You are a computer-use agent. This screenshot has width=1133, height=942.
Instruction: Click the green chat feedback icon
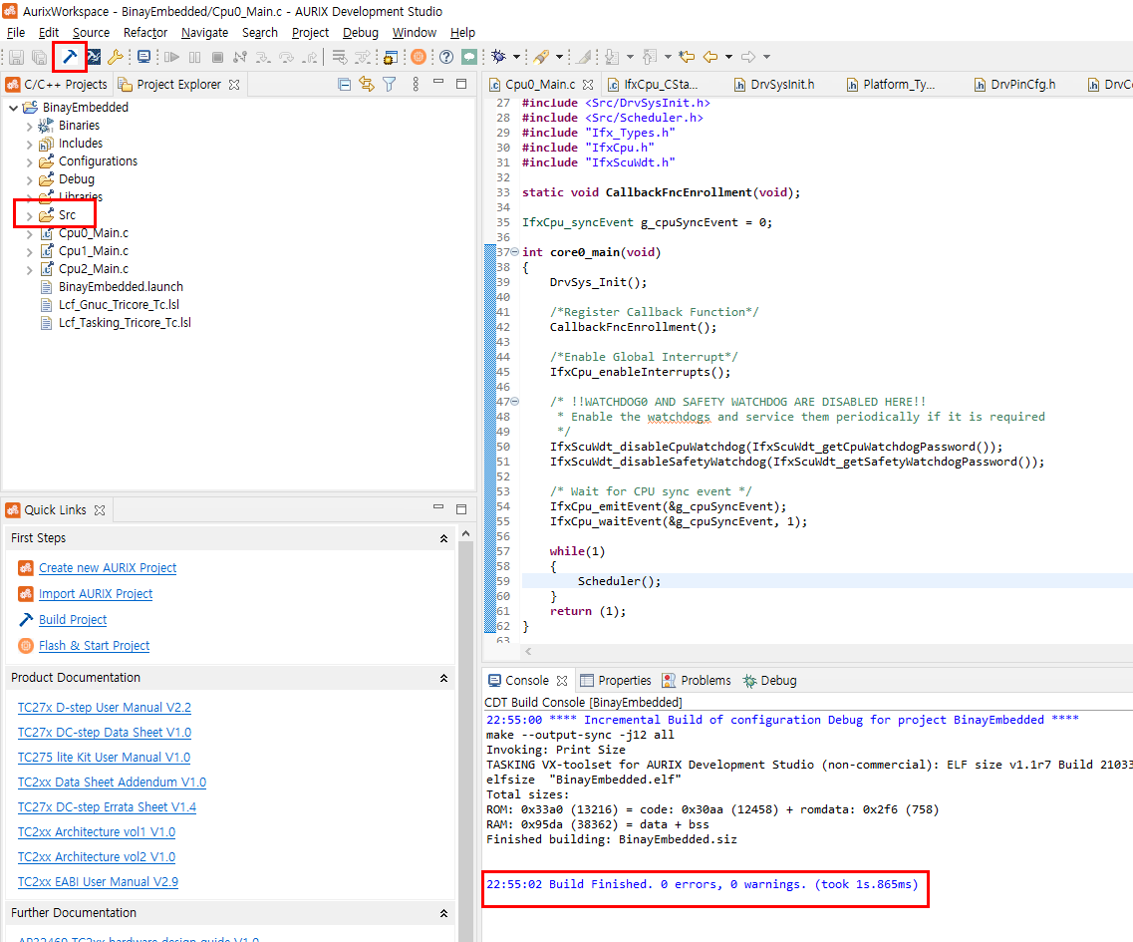coord(469,57)
